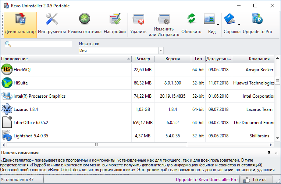Image resolution: width=281 pixels, height=184 pixels.
Task: Click version cell 8.0.1.300
Action: coord(172,83)
